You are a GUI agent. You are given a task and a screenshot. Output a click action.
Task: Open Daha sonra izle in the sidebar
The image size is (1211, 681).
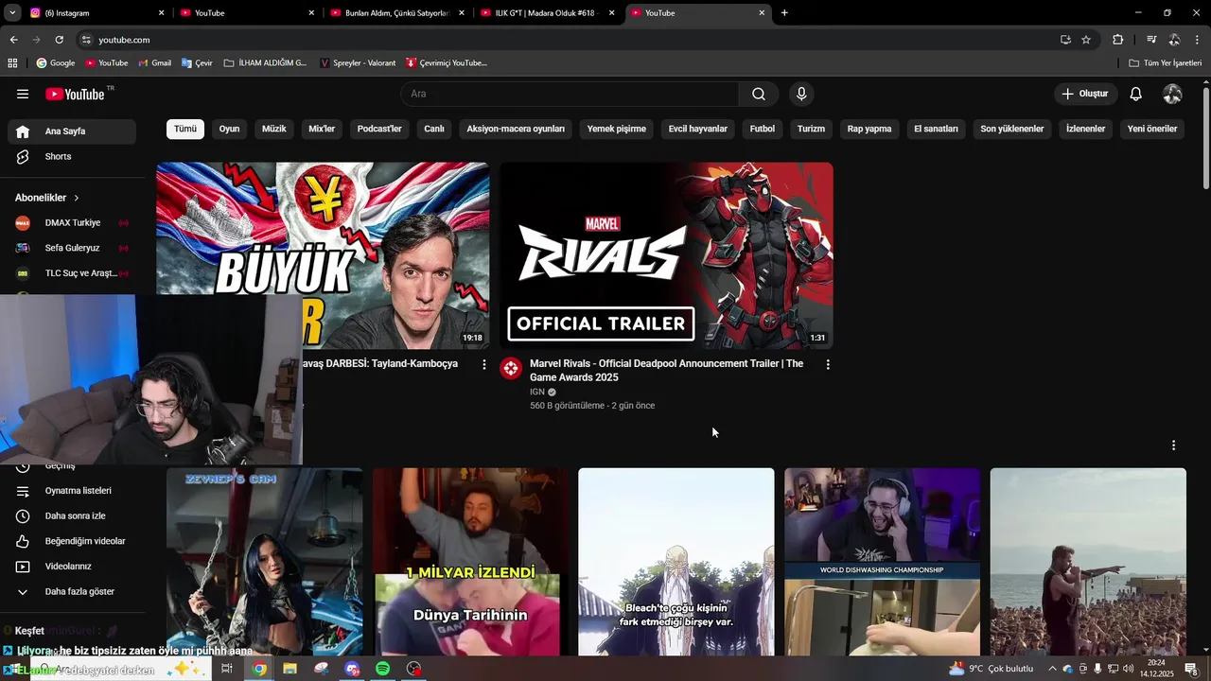tap(72, 515)
